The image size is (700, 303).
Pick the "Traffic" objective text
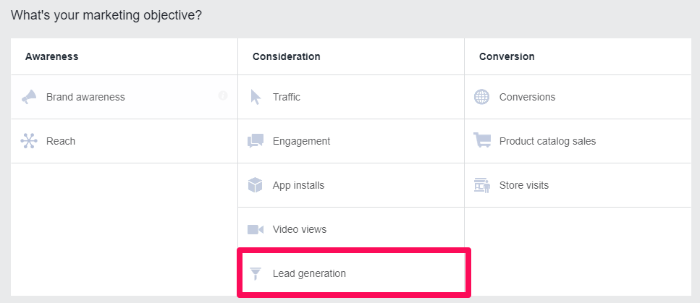click(286, 97)
